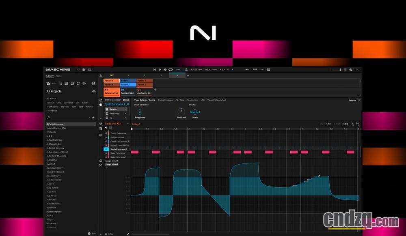The image size is (406, 236).
Task: Adjust the Pitchbend knob
Action: [181, 112]
